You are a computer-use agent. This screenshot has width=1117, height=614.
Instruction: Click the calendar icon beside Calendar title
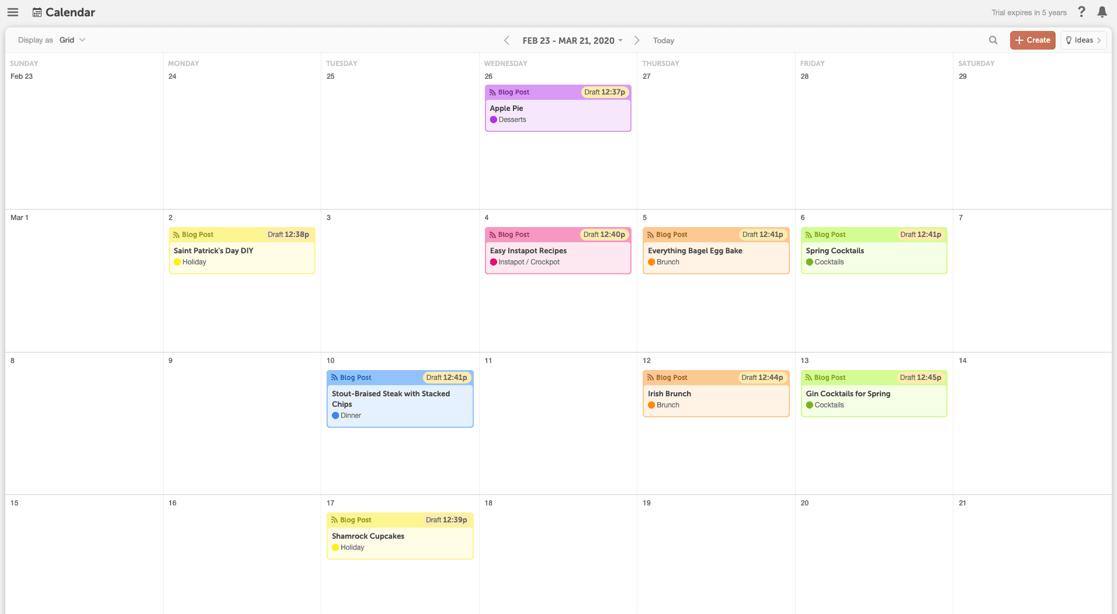37,12
